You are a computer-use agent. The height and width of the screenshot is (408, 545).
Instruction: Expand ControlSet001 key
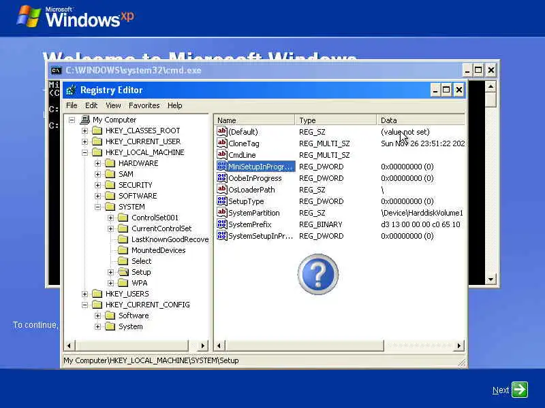(110, 218)
